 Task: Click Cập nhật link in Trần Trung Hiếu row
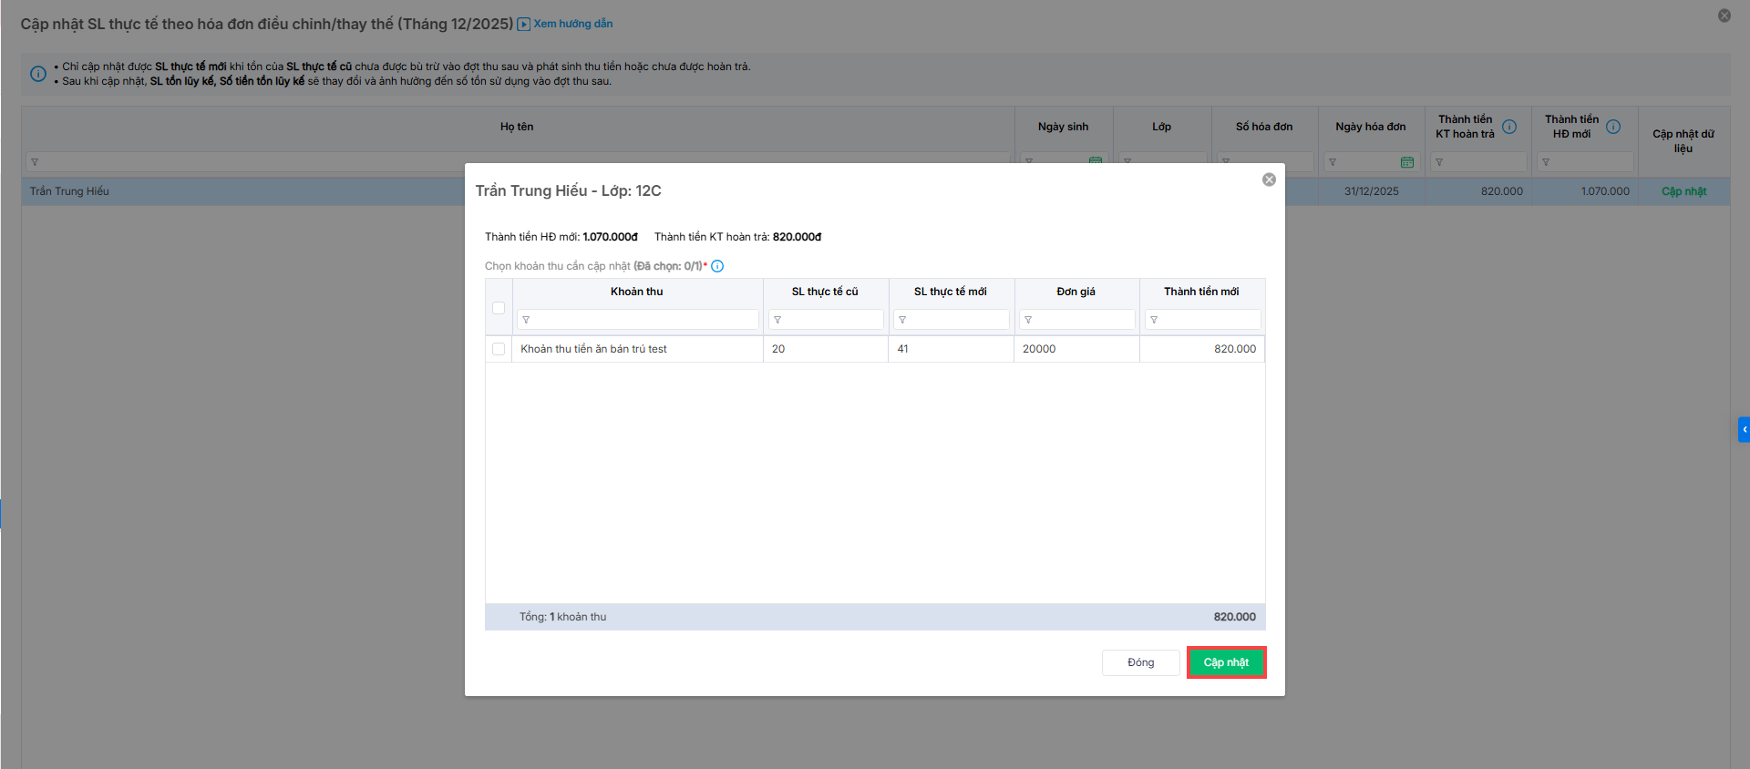click(x=1683, y=191)
